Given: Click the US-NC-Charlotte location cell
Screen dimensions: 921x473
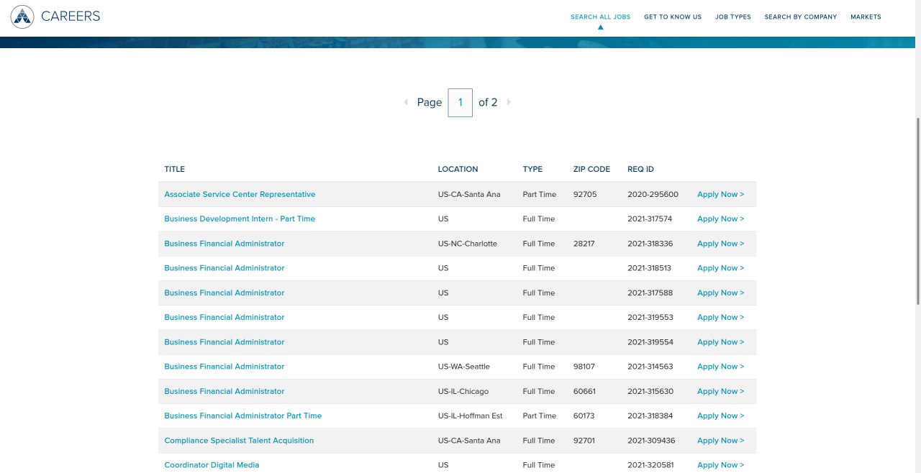Looking at the screenshot, I should pos(467,244).
